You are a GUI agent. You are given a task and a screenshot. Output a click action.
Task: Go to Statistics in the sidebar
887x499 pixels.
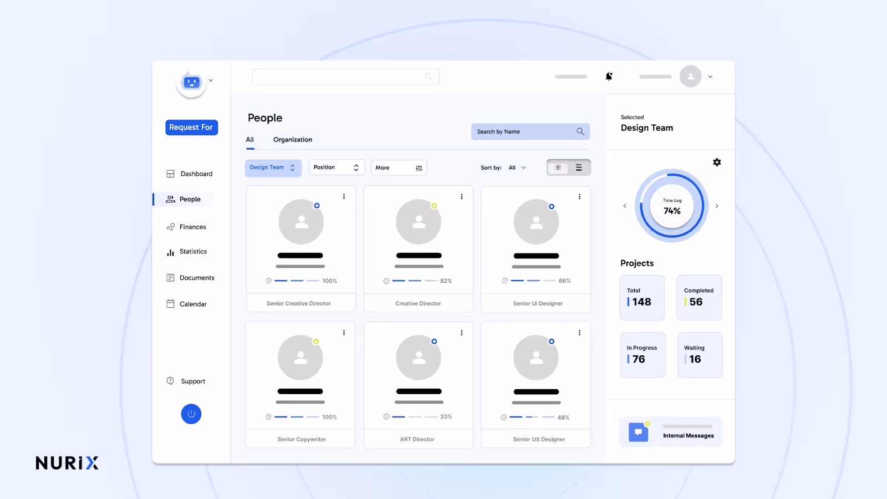point(187,252)
